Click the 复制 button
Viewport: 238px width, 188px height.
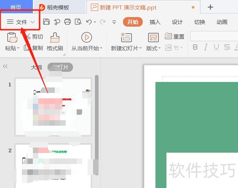(x=33, y=48)
